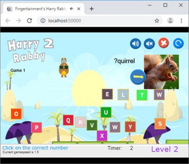Select the pink letter P tile

37,127
